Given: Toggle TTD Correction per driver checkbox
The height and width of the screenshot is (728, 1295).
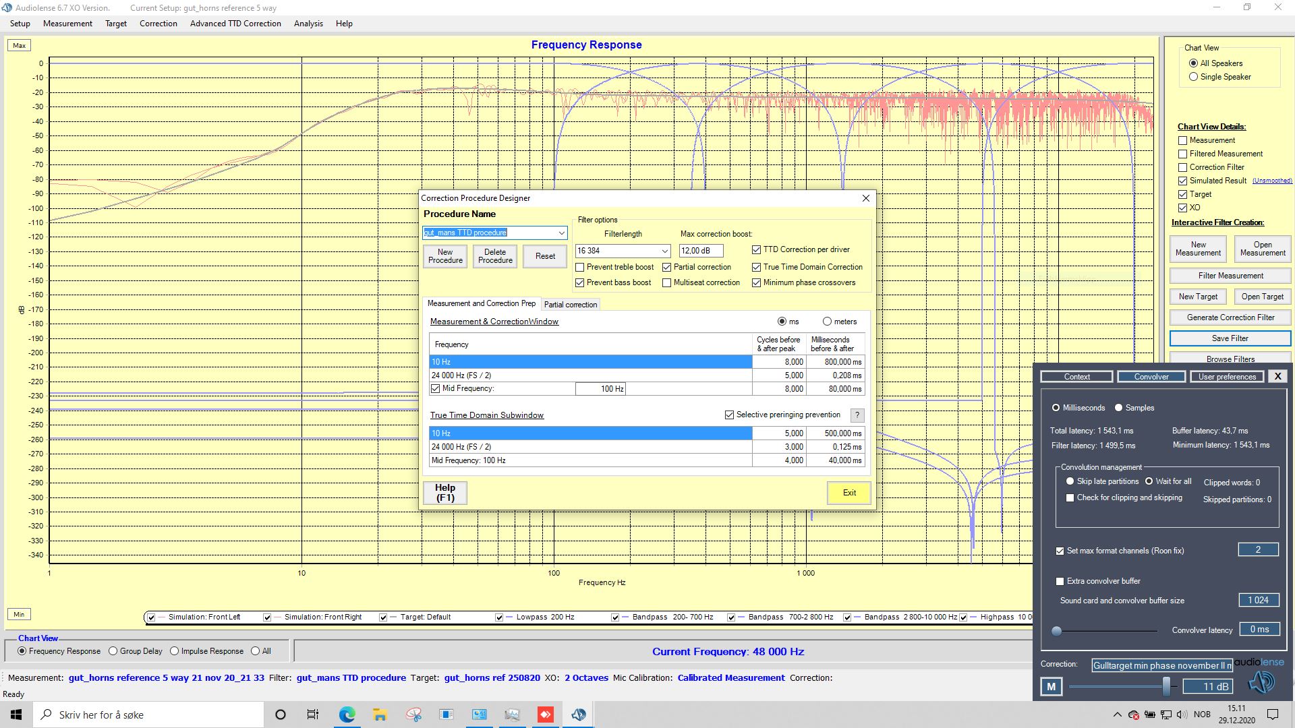Looking at the screenshot, I should coord(755,249).
